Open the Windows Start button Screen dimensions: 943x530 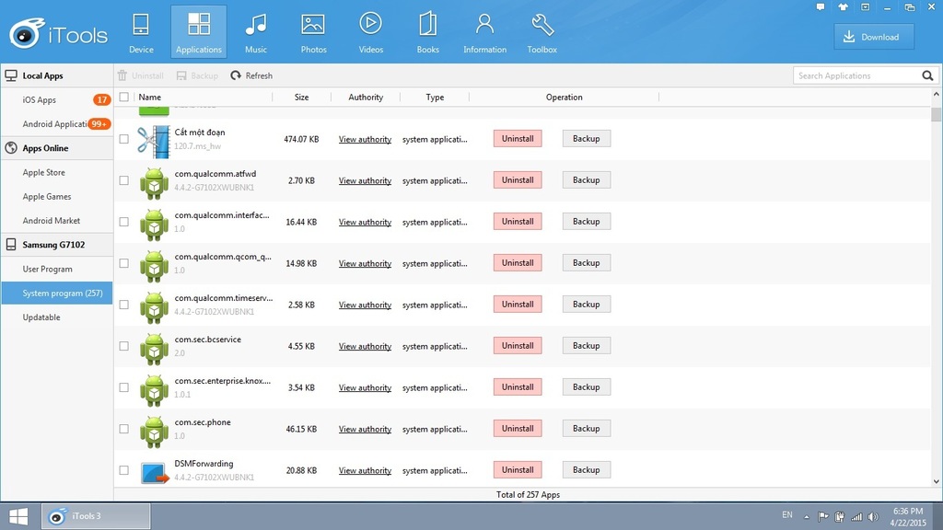(18, 516)
